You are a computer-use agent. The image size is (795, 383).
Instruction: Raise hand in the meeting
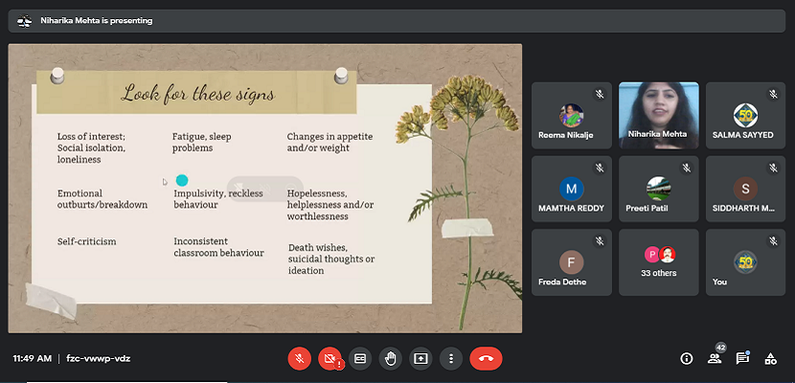coord(390,358)
